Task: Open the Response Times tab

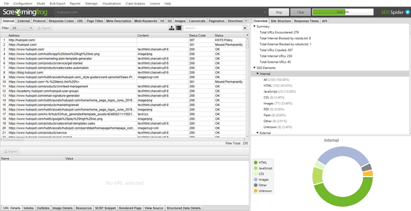Action: (x=306, y=21)
